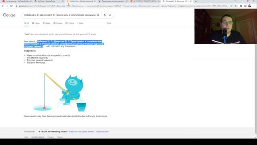Click the share page icon in address bar
The width and height of the screenshot is (257, 145).
tap(231, 6)
